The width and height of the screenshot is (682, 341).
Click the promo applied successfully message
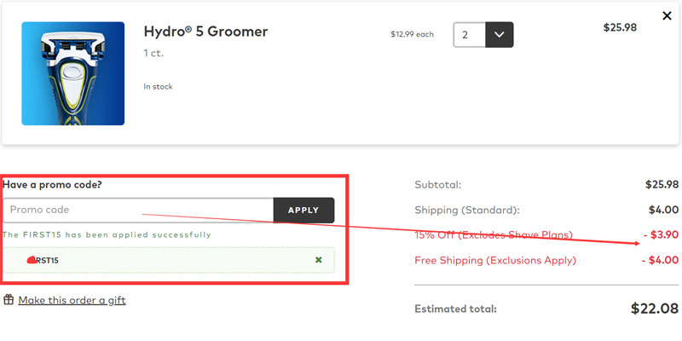click(107, 234)
